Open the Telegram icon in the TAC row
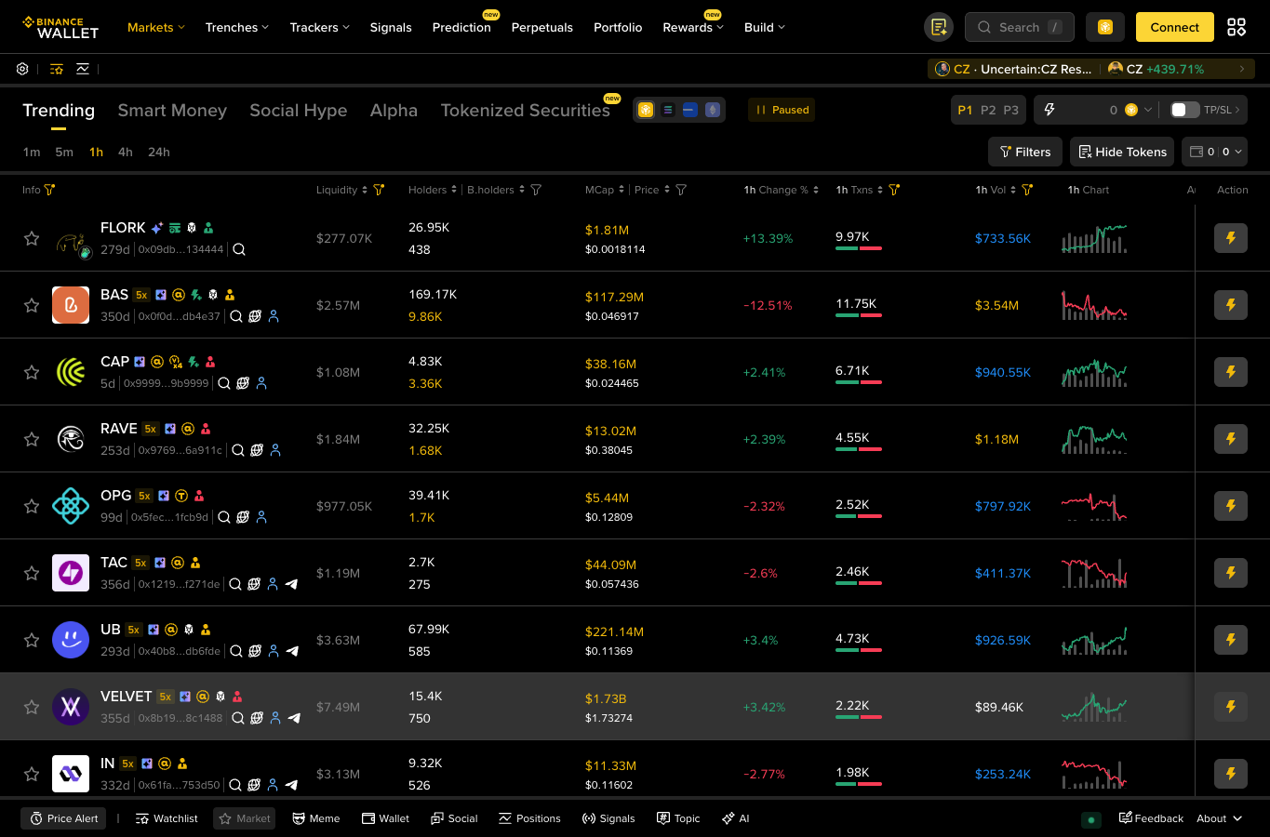 (x=291, y=584)
